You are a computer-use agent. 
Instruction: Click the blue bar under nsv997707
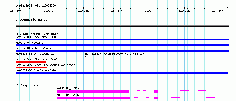pos(122,45)
